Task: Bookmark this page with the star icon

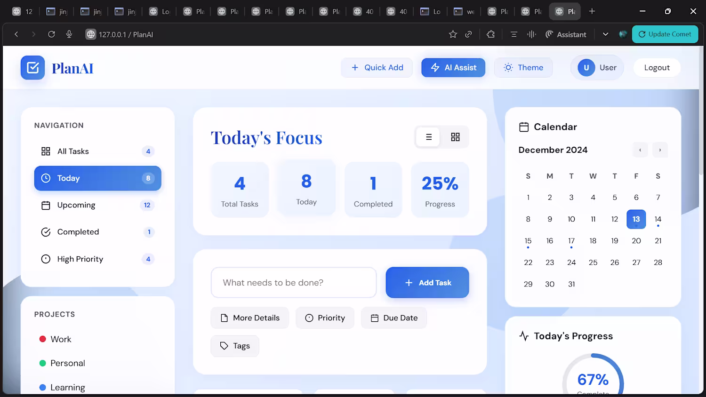Action: pyautogui.click(x=453, y=34)
